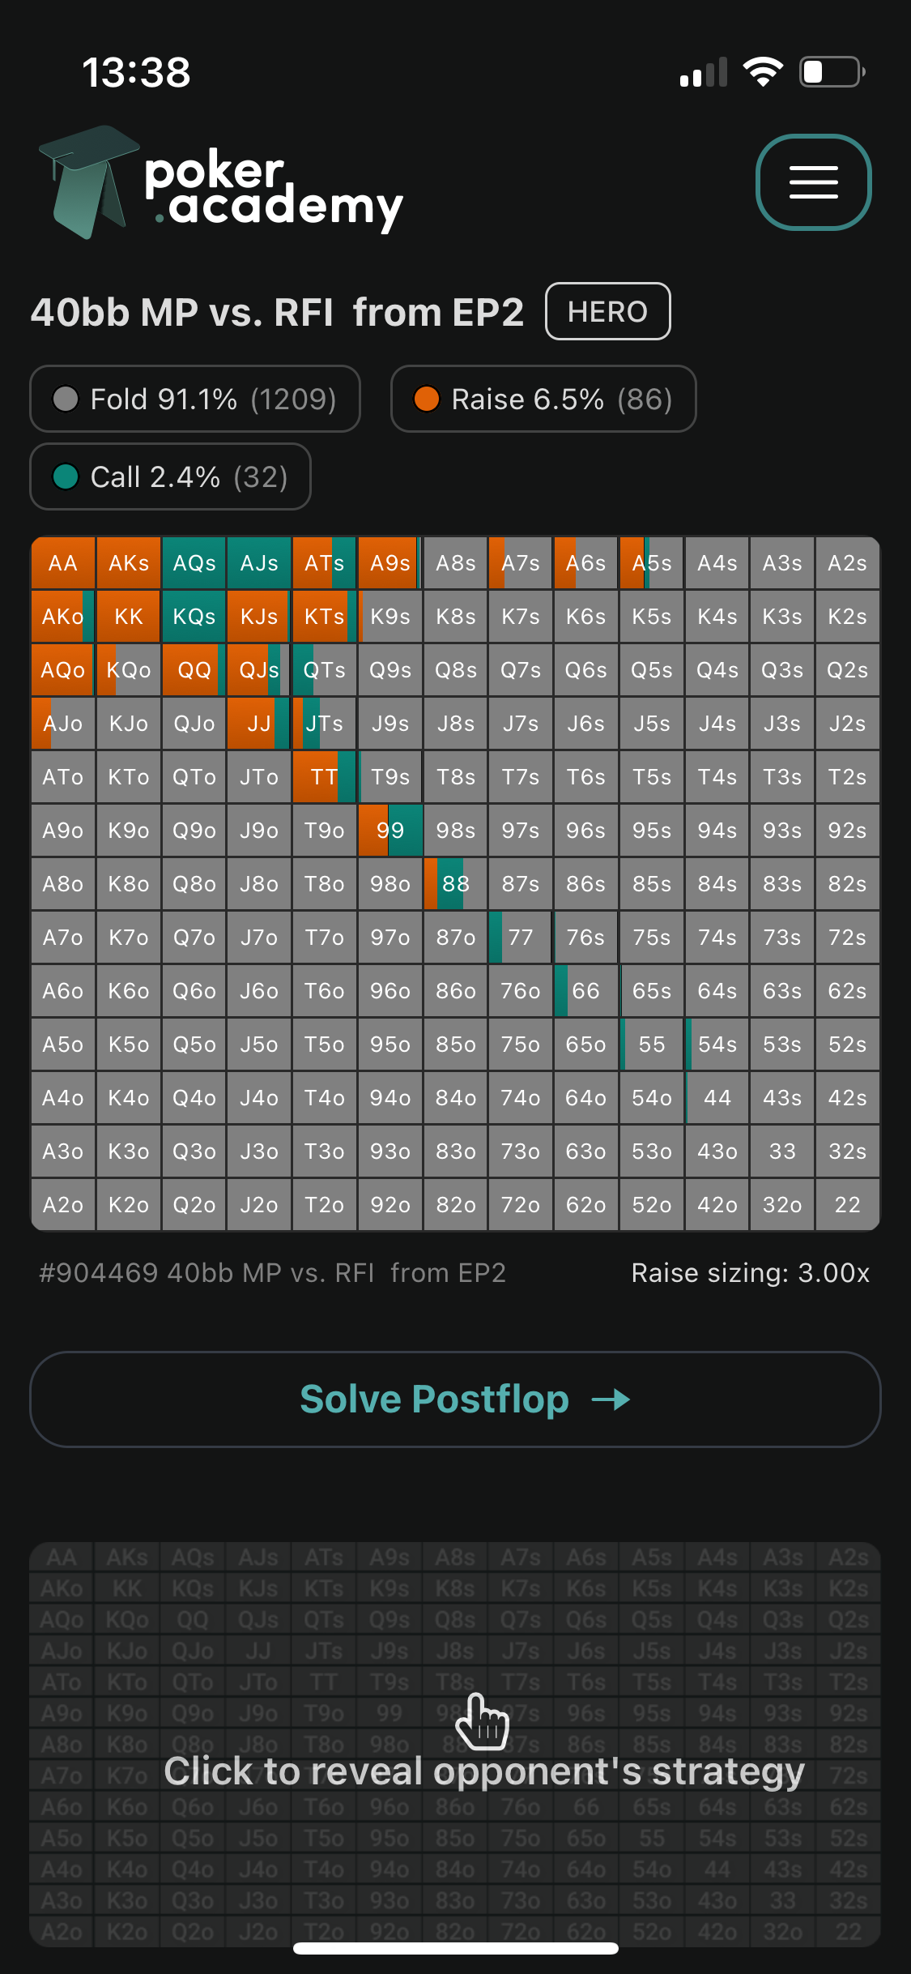Toggle the Fold 91.1% filter
The width and height of the screenshot is (911, 1974).
pos(195,399)
